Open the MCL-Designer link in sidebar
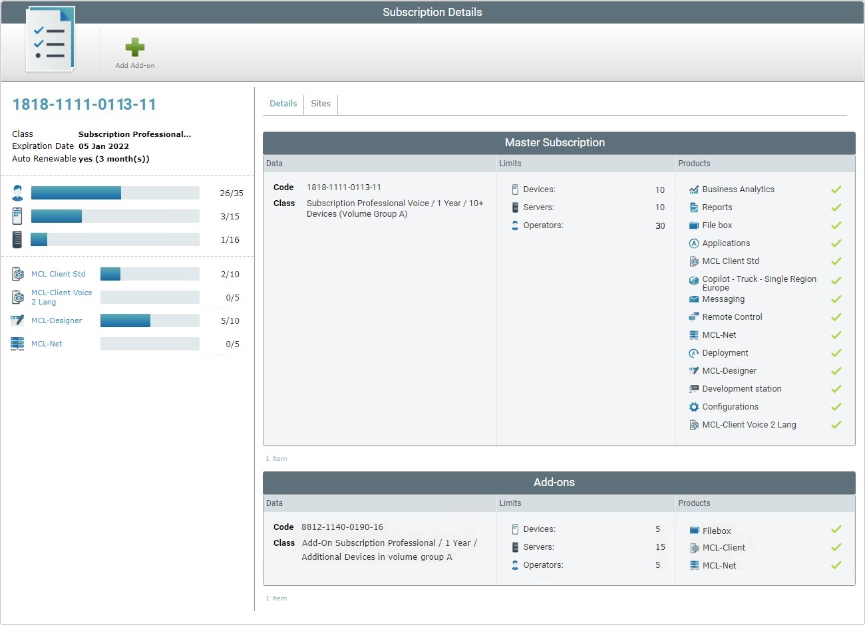Viewport: 865px width, 625px height. pyautogui.click(x=57, y=320)
